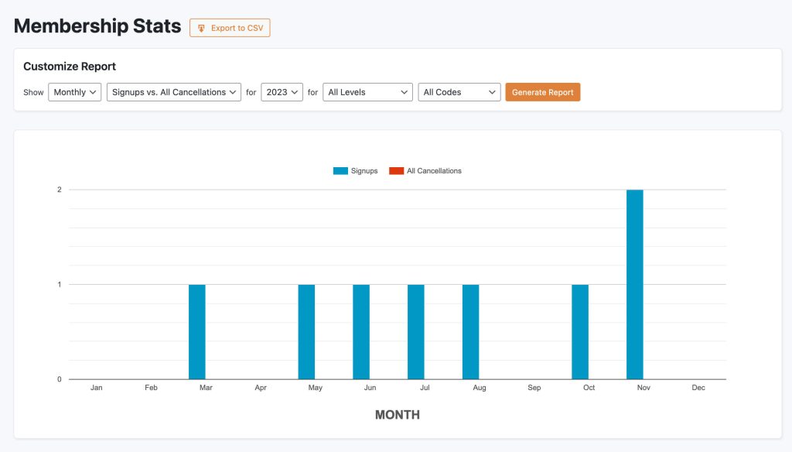
Task: Click the October signup bar
Action: tap(580, 333)
